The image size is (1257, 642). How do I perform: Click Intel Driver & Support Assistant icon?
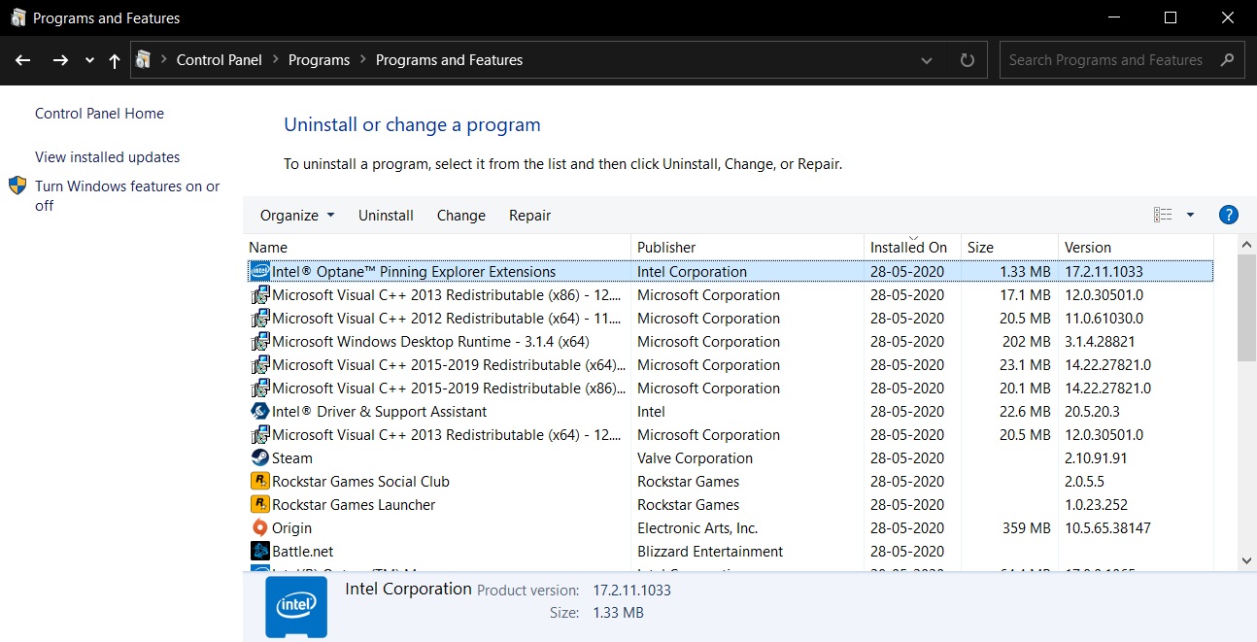(259, 412)
